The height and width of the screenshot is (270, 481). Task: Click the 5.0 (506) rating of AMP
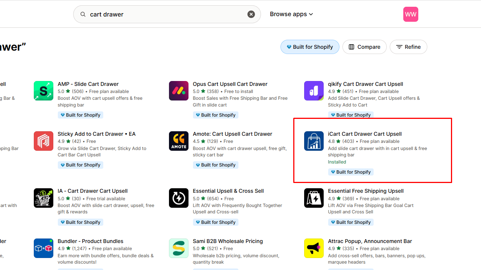(71, 91)
